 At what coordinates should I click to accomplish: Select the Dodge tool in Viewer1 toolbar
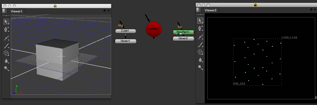coord(6,68)
